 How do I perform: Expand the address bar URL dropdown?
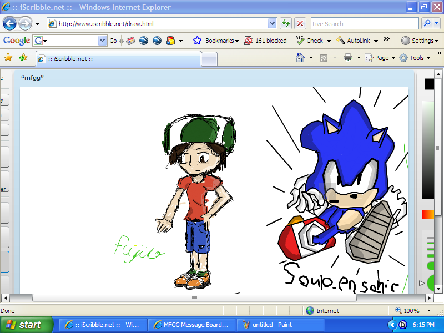point(272,24)
